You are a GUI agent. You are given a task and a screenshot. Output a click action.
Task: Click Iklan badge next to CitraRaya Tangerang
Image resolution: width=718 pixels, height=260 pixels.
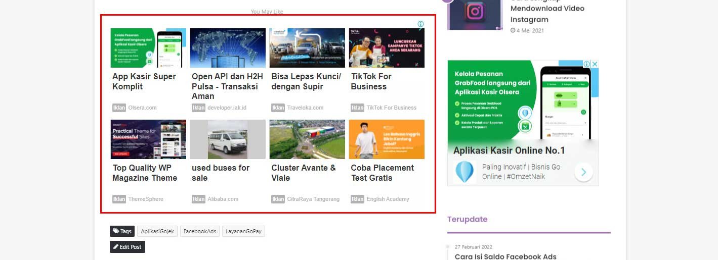pyautogui.click(x=278, y=199)
